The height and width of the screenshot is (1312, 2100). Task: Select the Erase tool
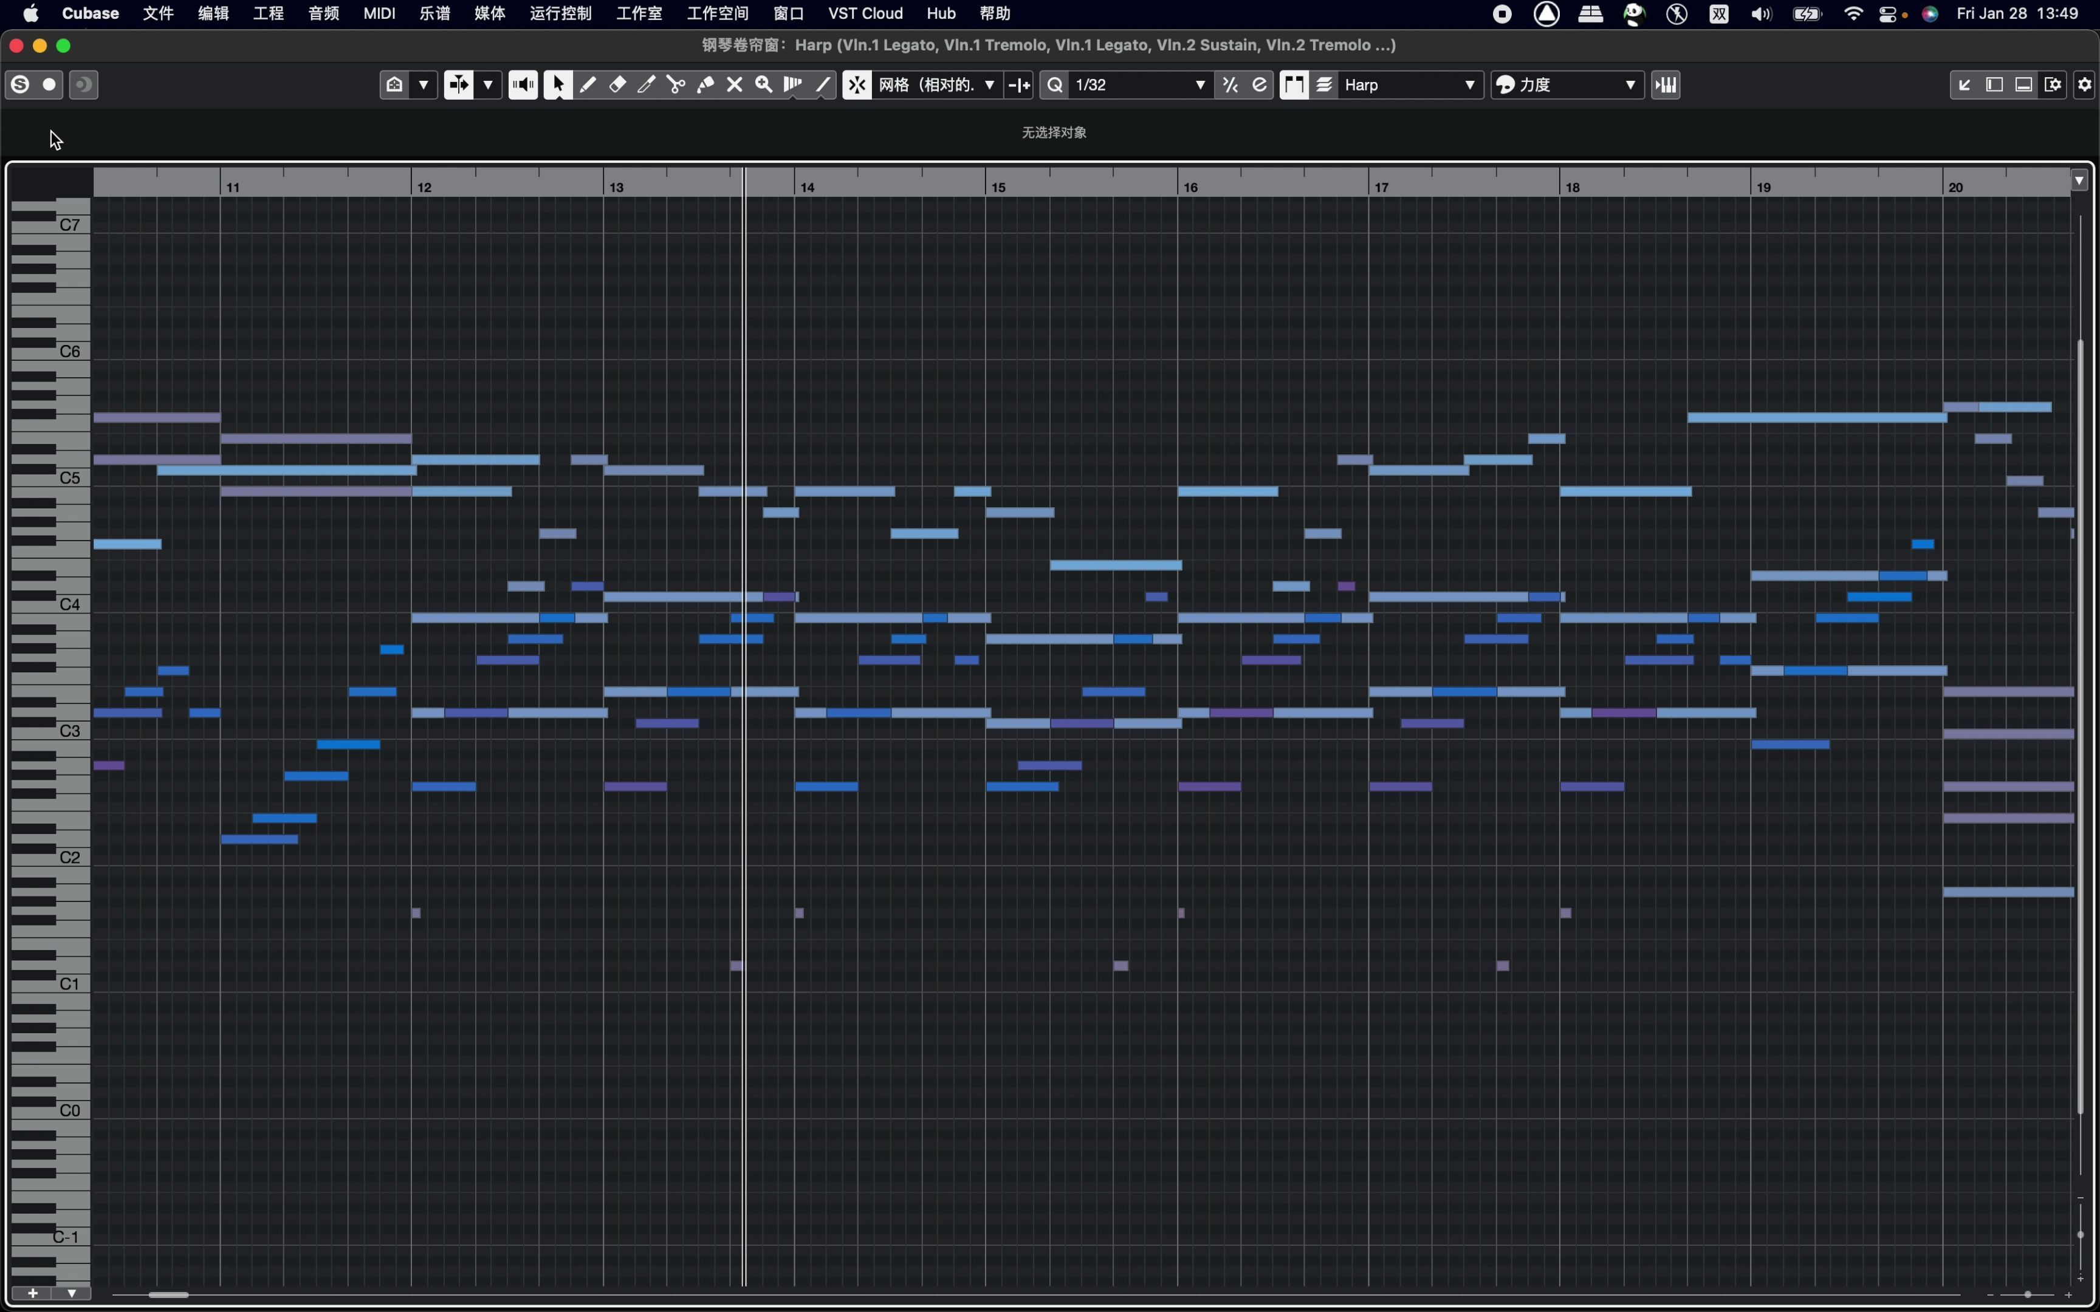(617, 84)
